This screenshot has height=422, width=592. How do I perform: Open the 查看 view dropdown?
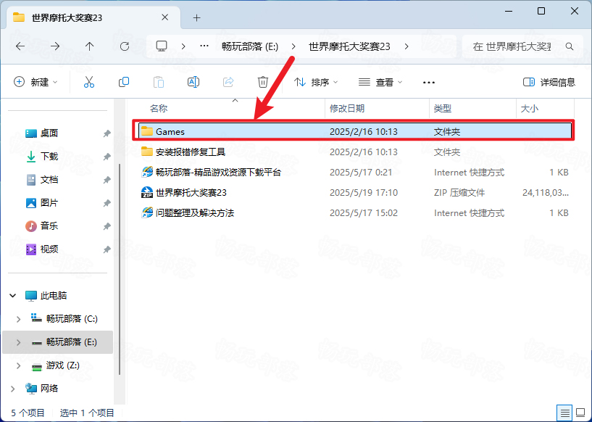coord(380,82)
